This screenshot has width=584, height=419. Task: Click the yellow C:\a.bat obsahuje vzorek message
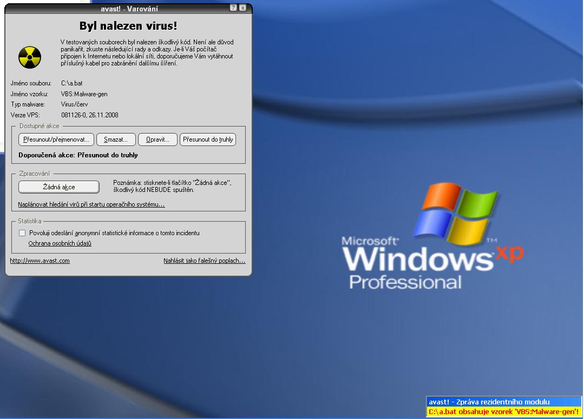coord(504,411)
